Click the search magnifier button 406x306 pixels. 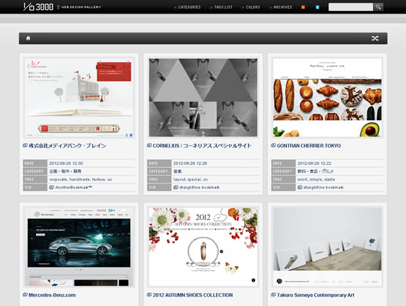[378, 7]
